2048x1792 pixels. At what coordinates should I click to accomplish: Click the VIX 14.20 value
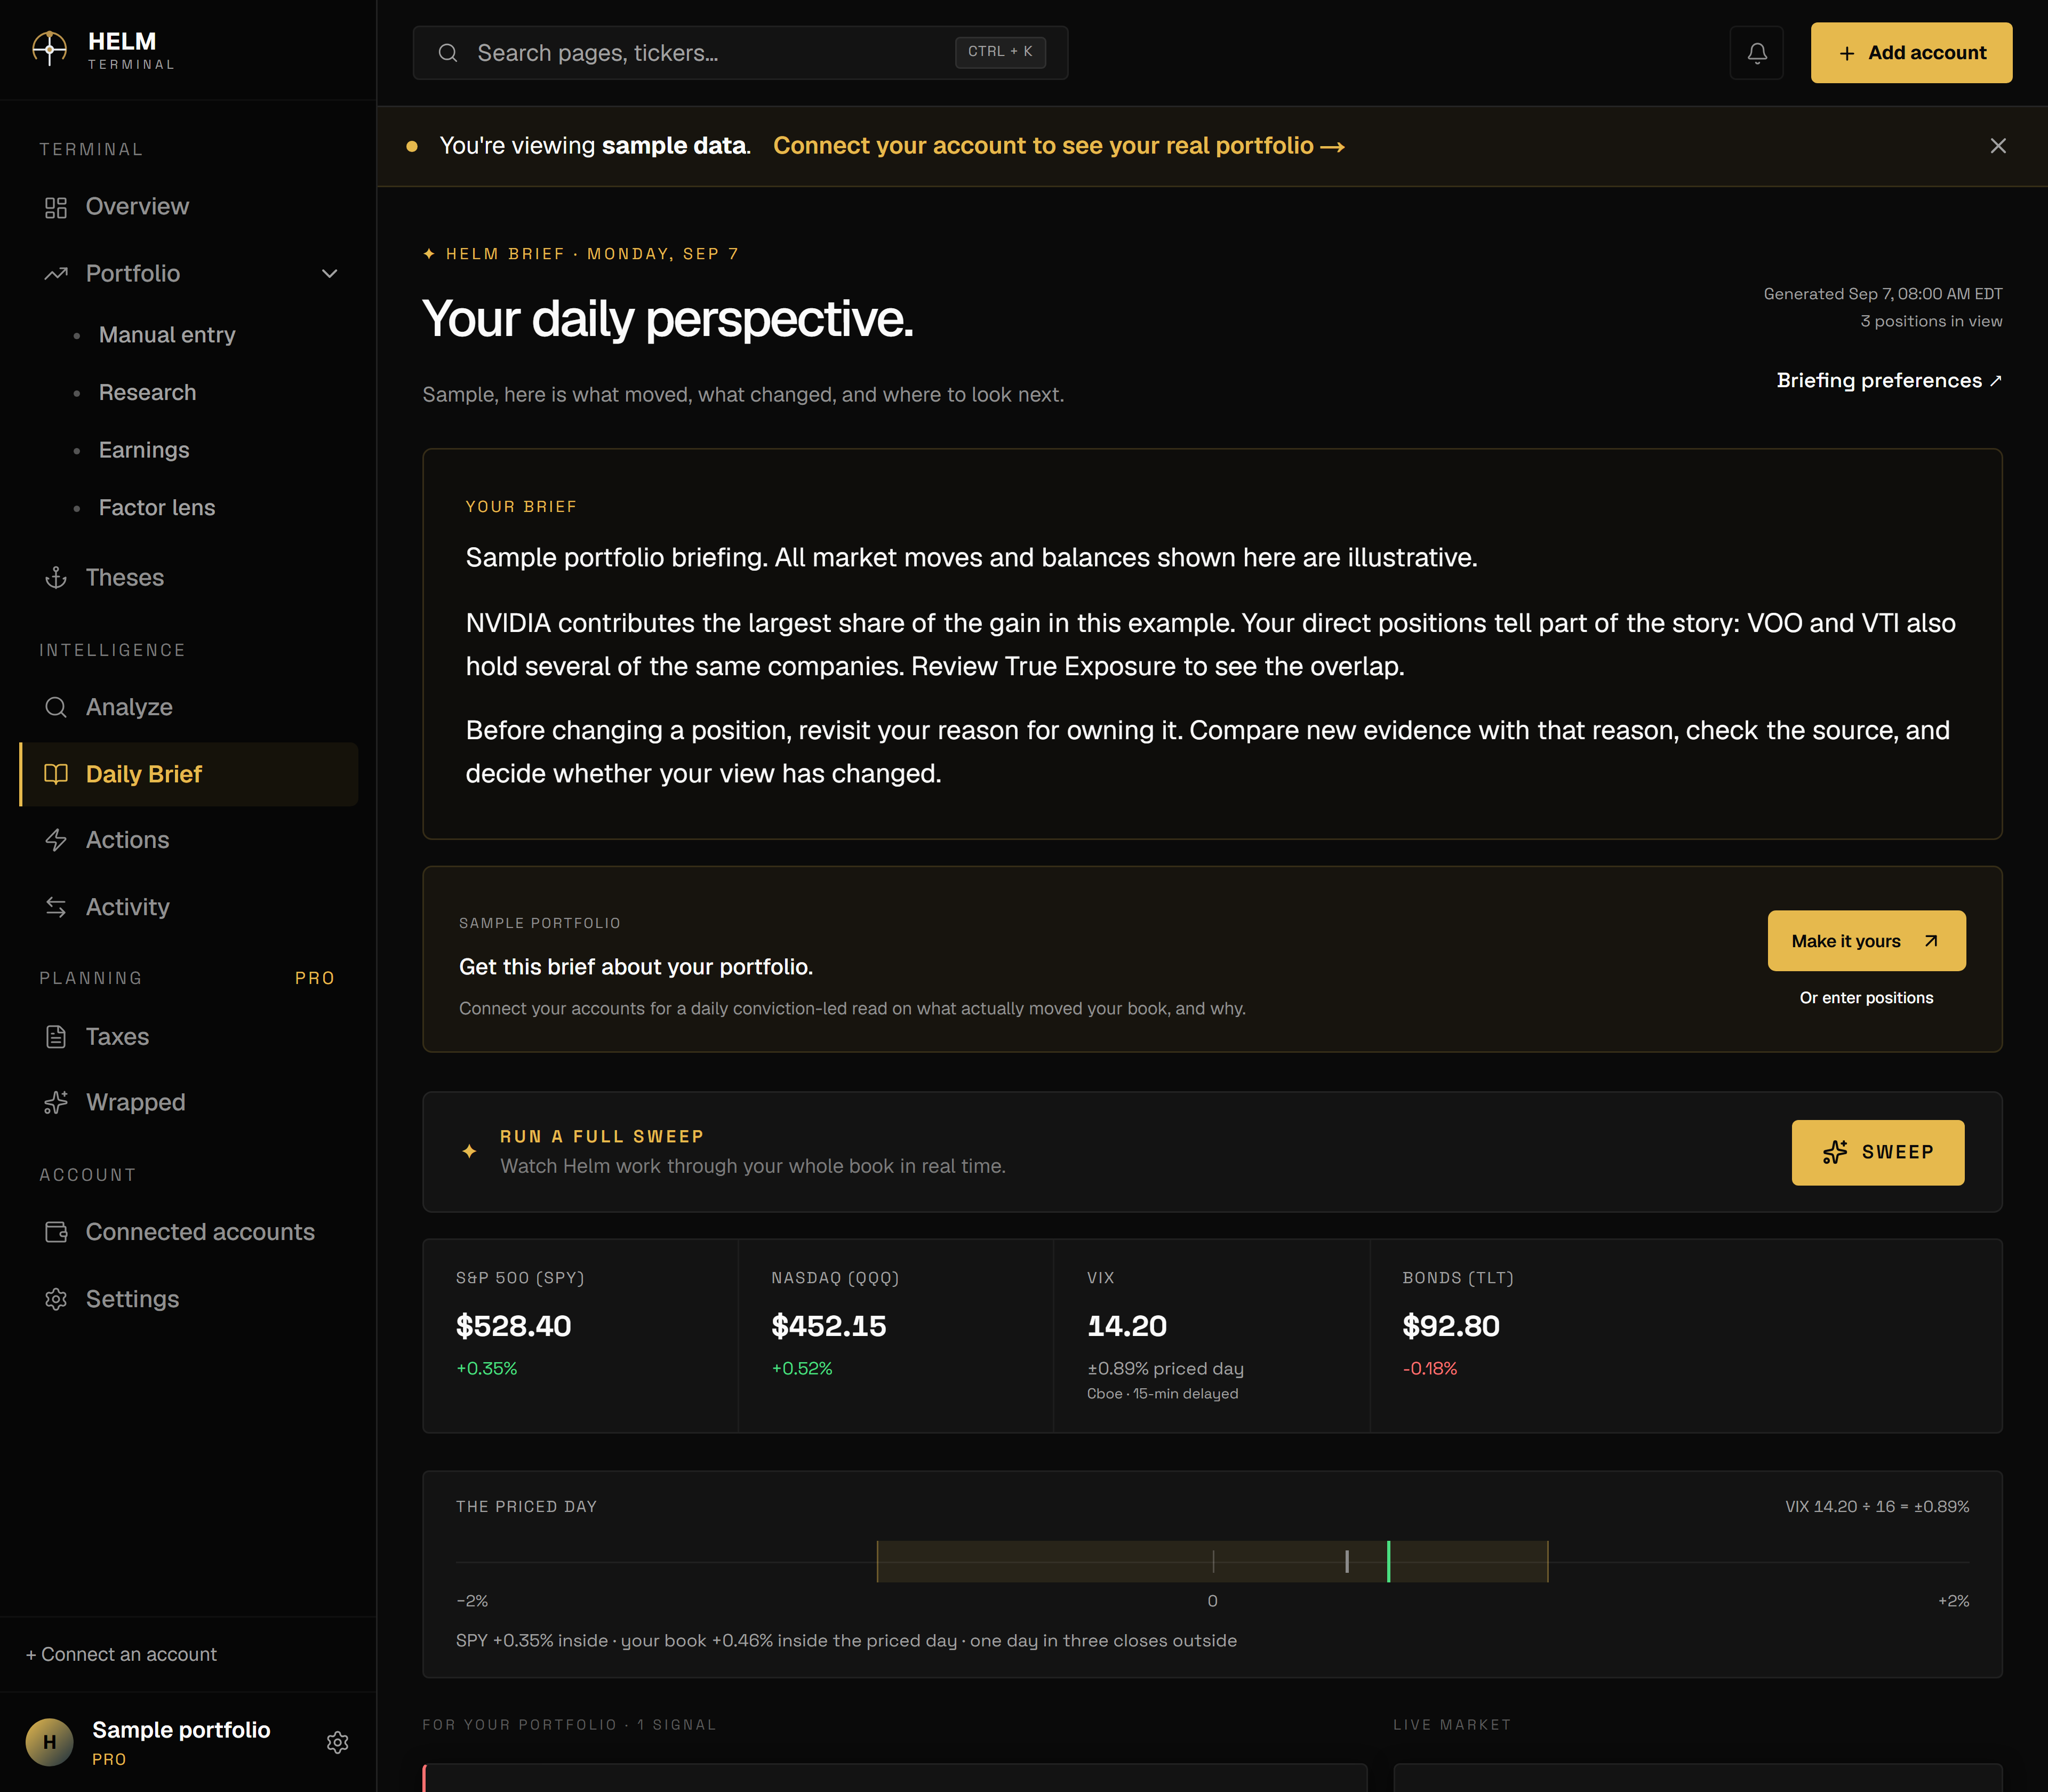[x=1127, y=1326]
